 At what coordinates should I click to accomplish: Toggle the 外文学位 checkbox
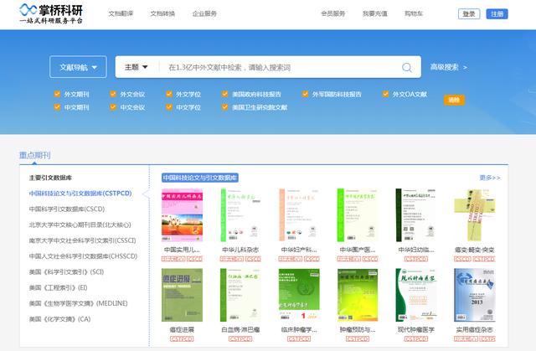click(x=169, y=94)
